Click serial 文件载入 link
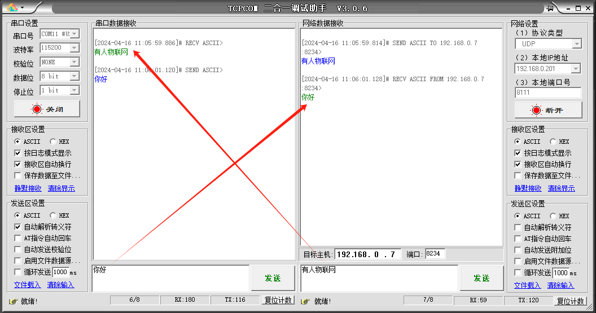 (x=27, y=284)
